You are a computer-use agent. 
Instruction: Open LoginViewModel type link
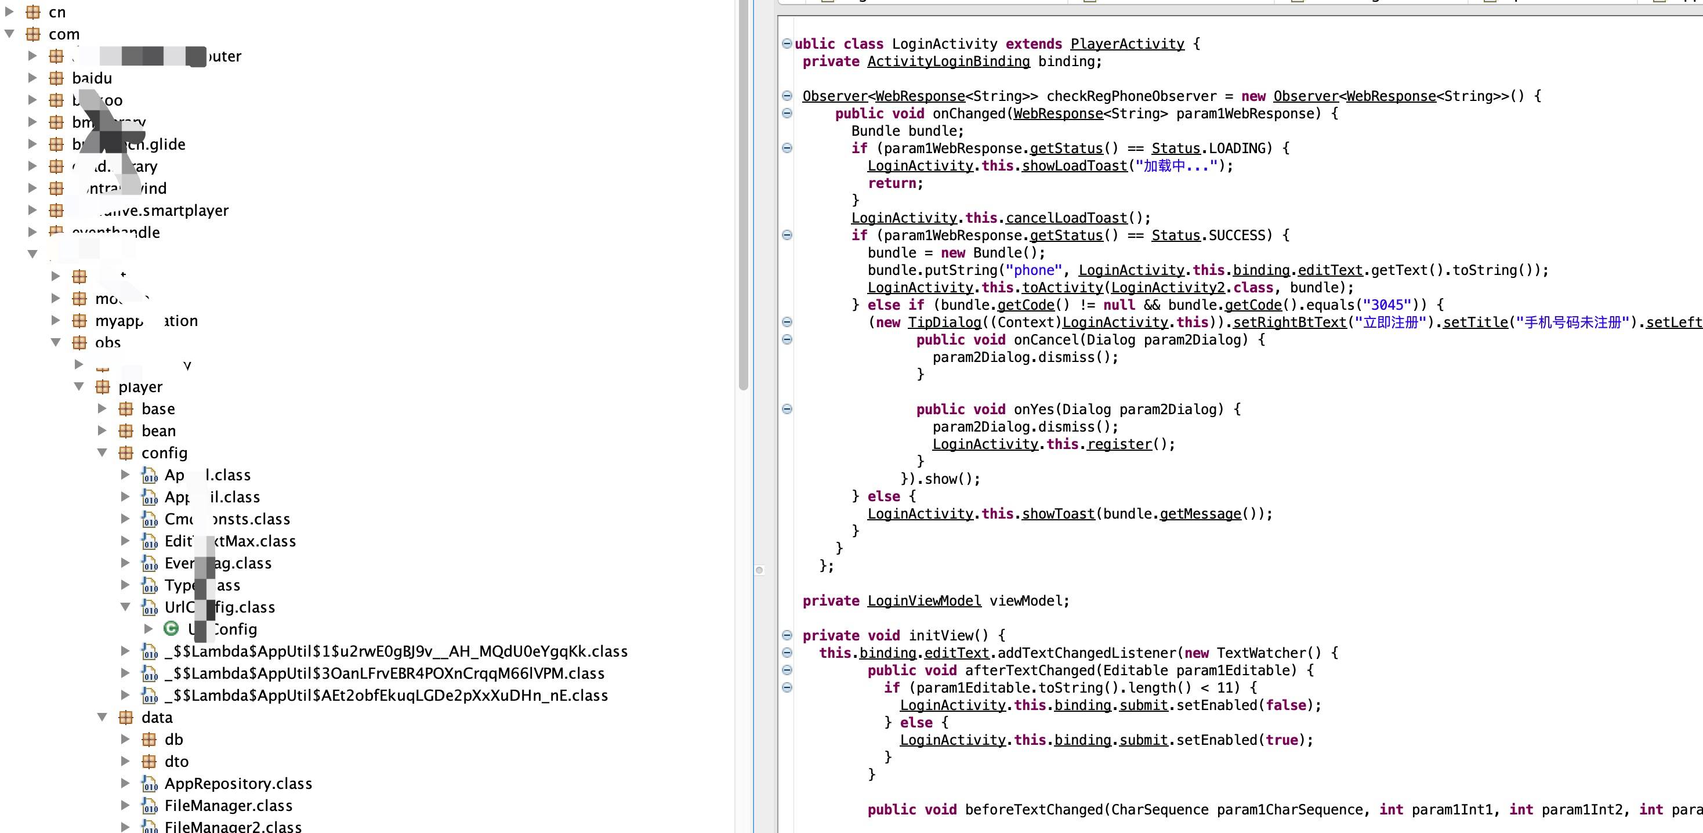click(x=923, y=600)
